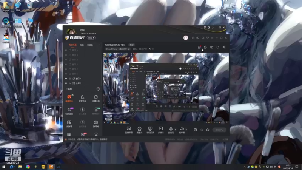Add a camera source (摄像头)
This screenshot has height=170, width=302.
tap(139, 130)
